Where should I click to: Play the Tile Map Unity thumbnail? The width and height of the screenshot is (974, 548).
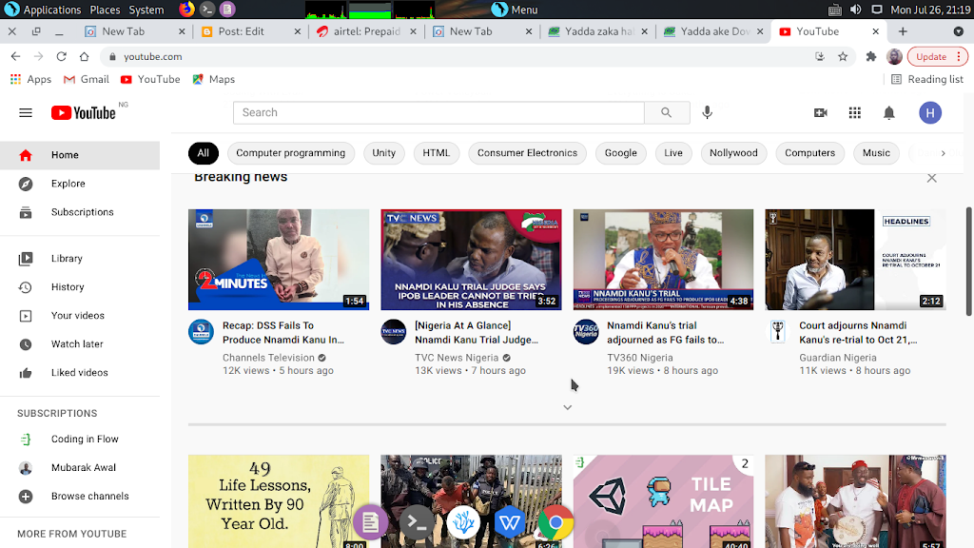click(663, 500)
